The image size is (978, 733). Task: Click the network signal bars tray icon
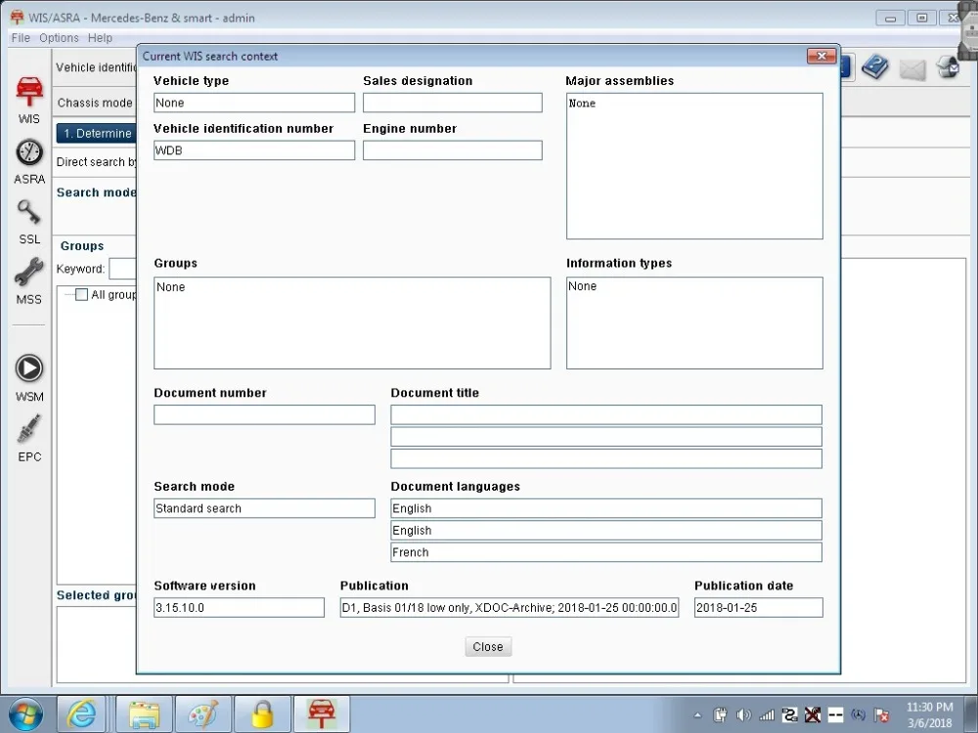(x=767, y=715)
